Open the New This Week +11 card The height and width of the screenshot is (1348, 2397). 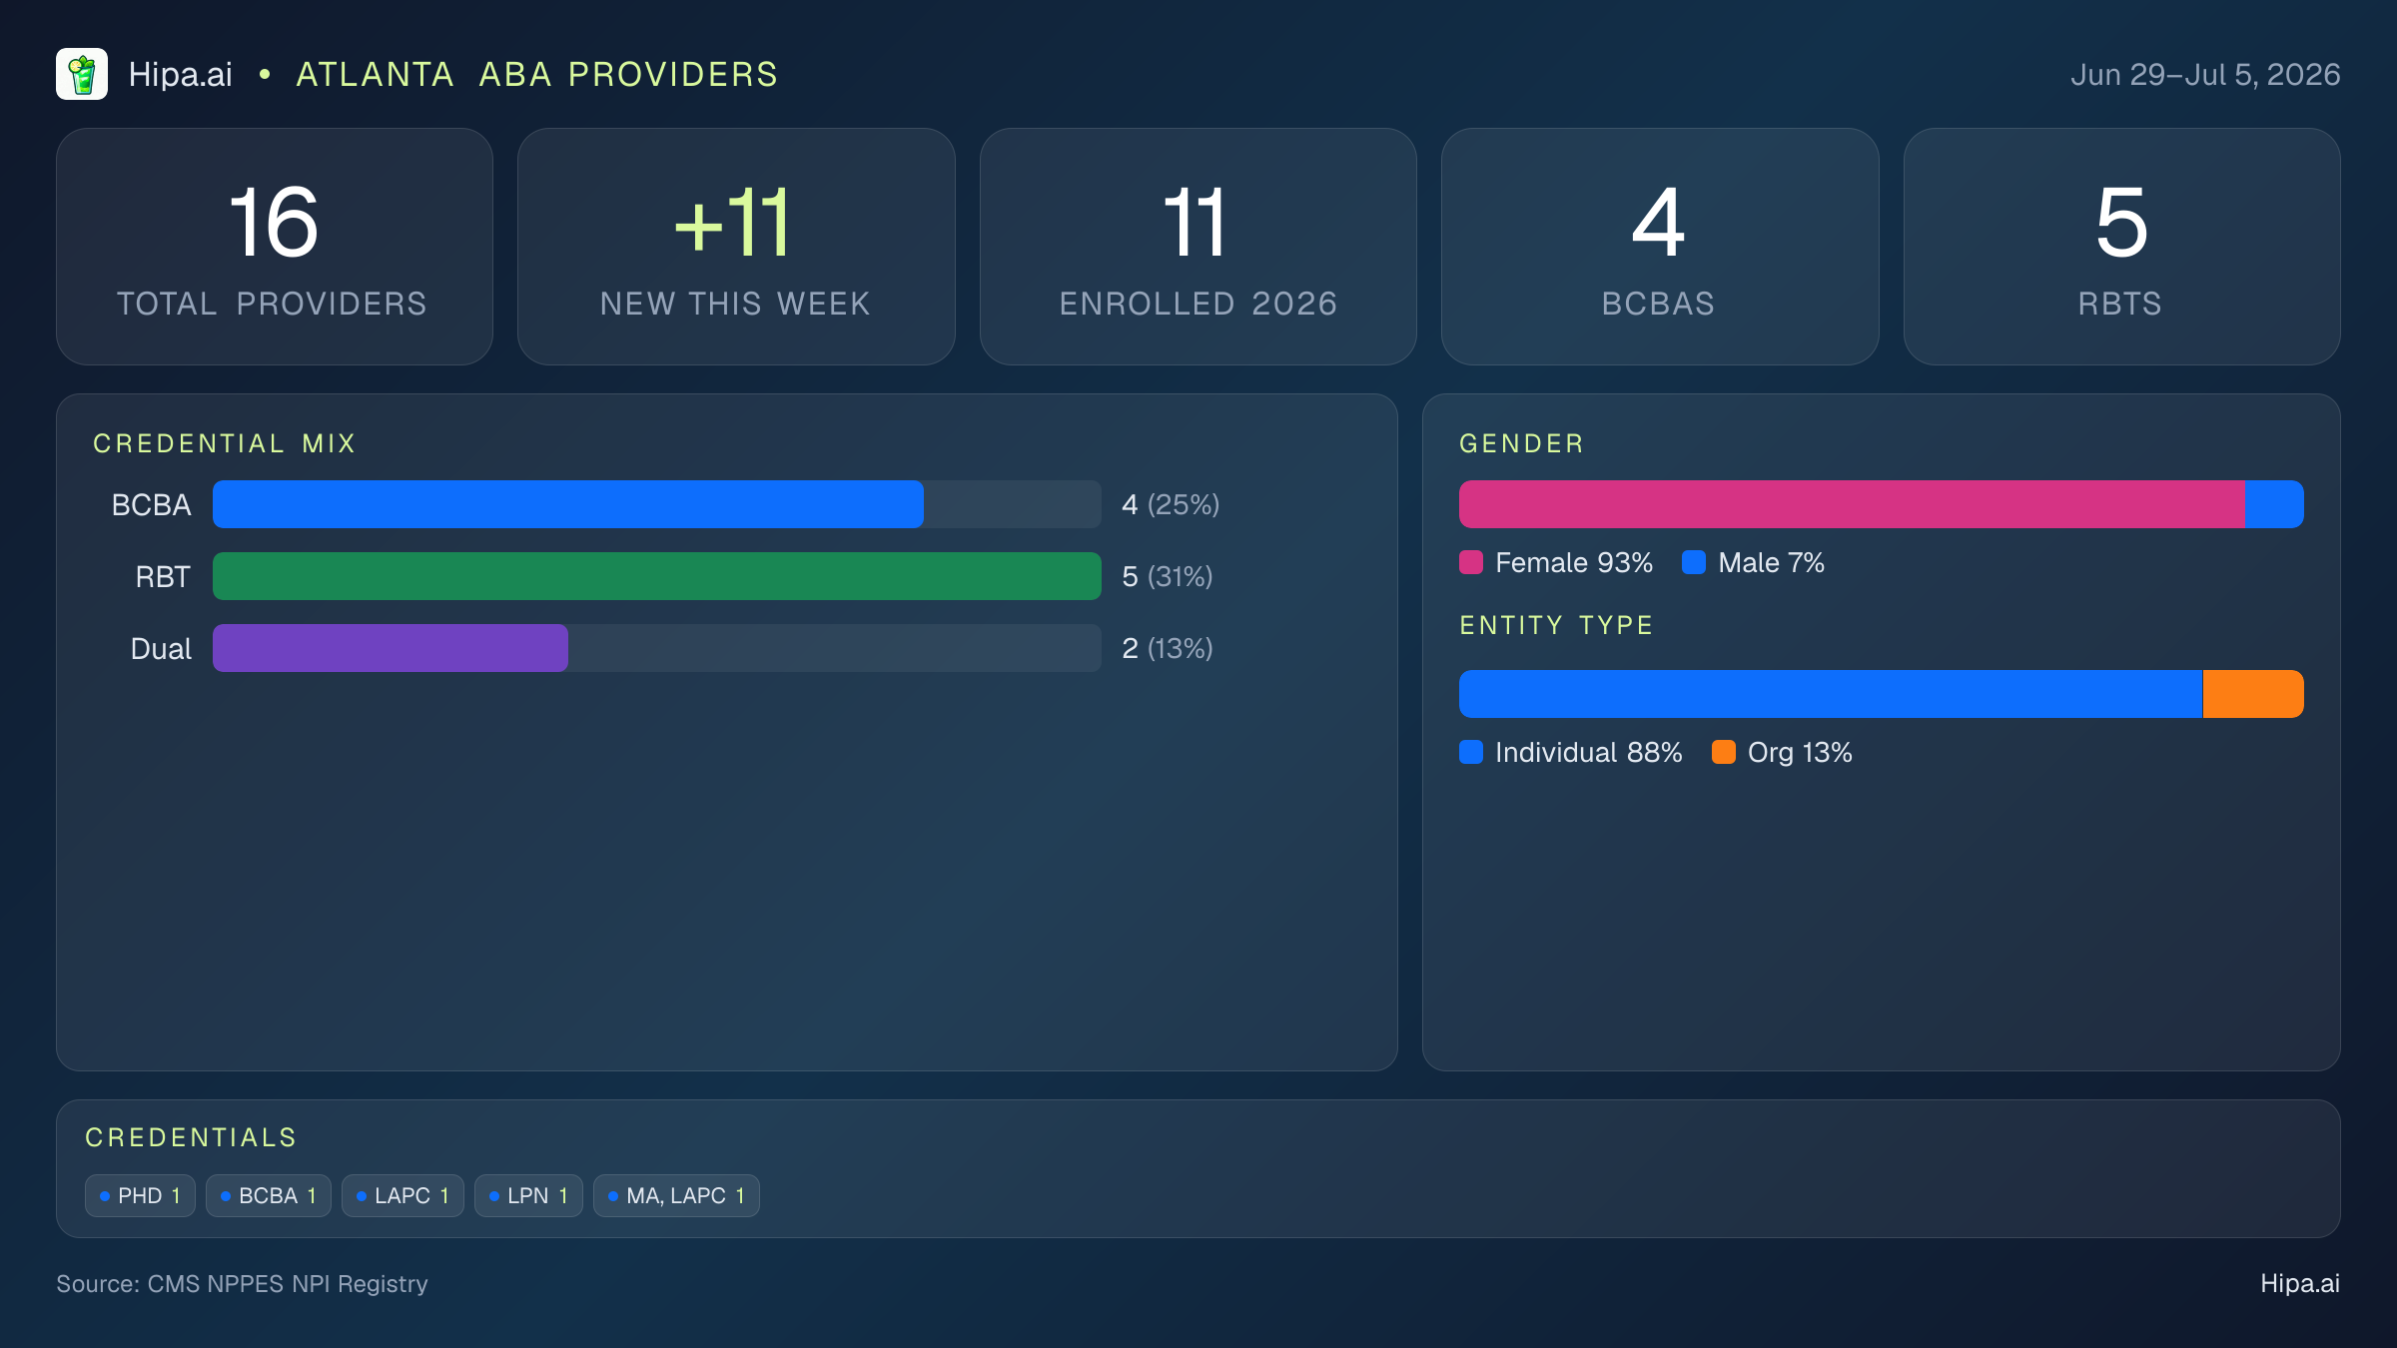[736, 247]
